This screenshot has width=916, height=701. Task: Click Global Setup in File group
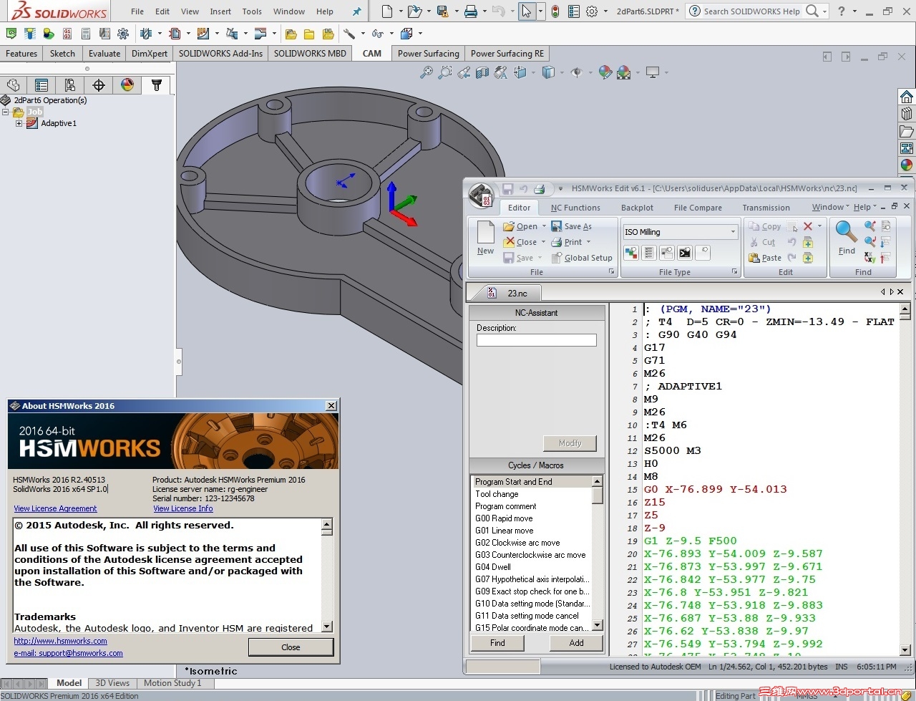[582, 258]
